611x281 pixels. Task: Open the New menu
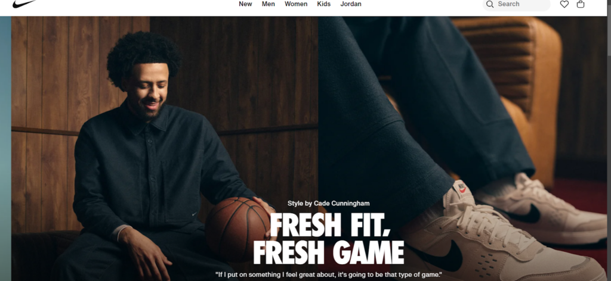245,4
